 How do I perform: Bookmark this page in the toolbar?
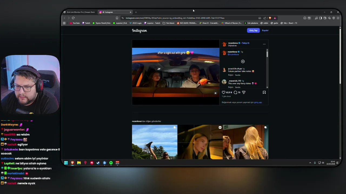117,18
